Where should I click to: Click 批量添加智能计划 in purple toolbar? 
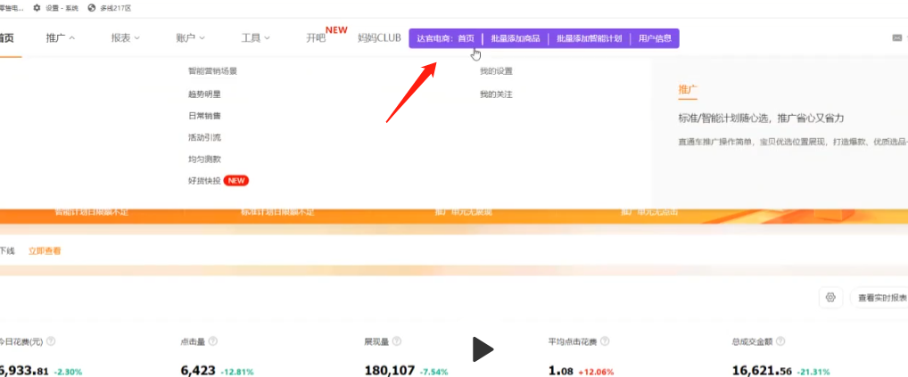[x=589, y=39]
